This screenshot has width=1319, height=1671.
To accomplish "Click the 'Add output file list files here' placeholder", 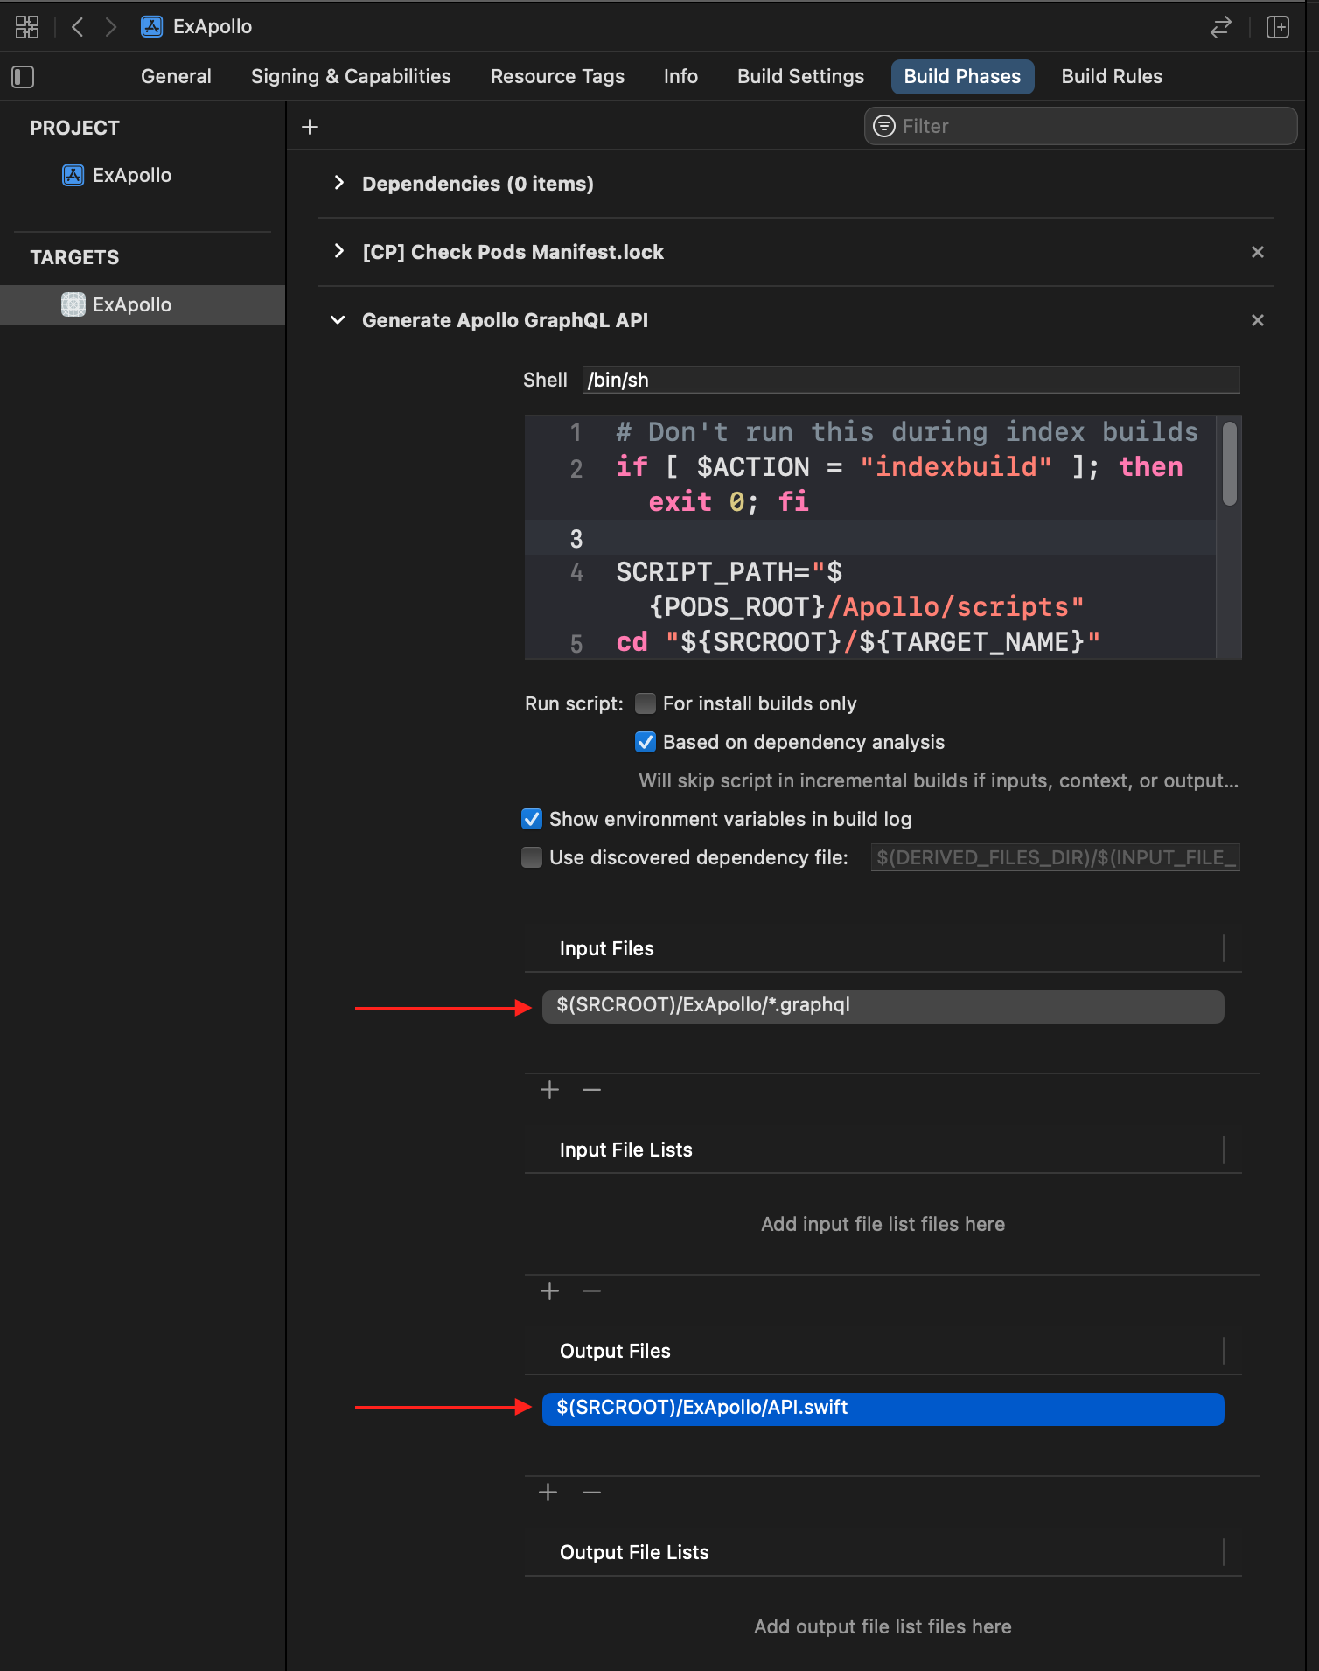I will point(883,1627).
